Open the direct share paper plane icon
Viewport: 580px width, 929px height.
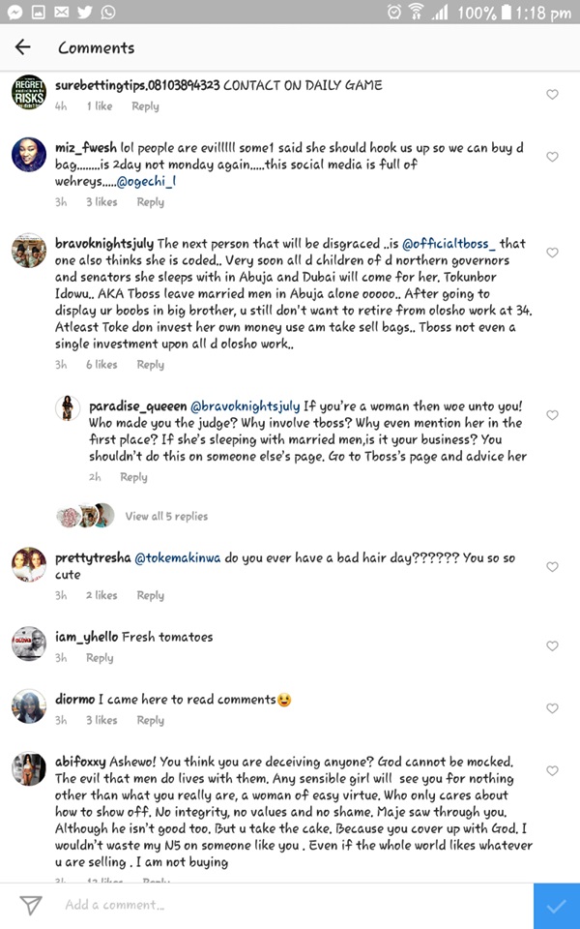(30, 905)
